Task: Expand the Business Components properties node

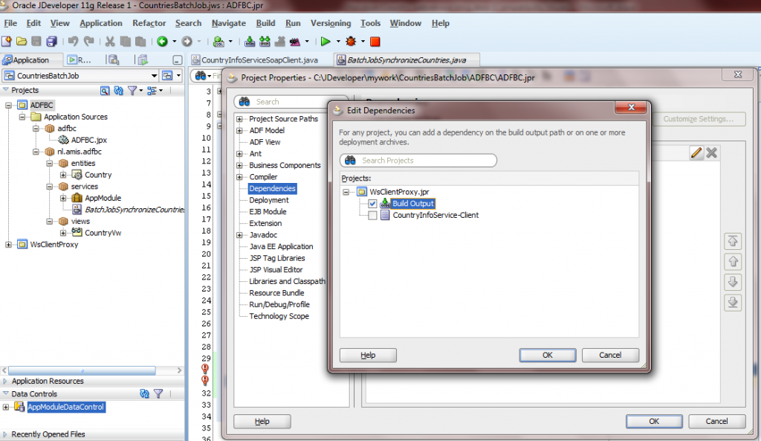Action: click(x=239, y=166)
